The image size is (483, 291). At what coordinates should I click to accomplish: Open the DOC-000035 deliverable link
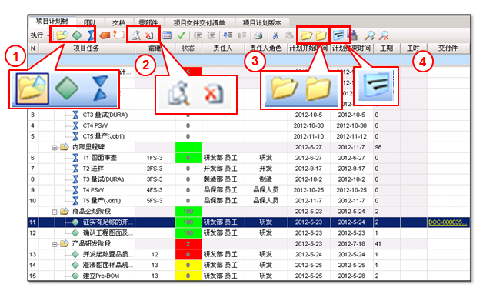(448, 222)
